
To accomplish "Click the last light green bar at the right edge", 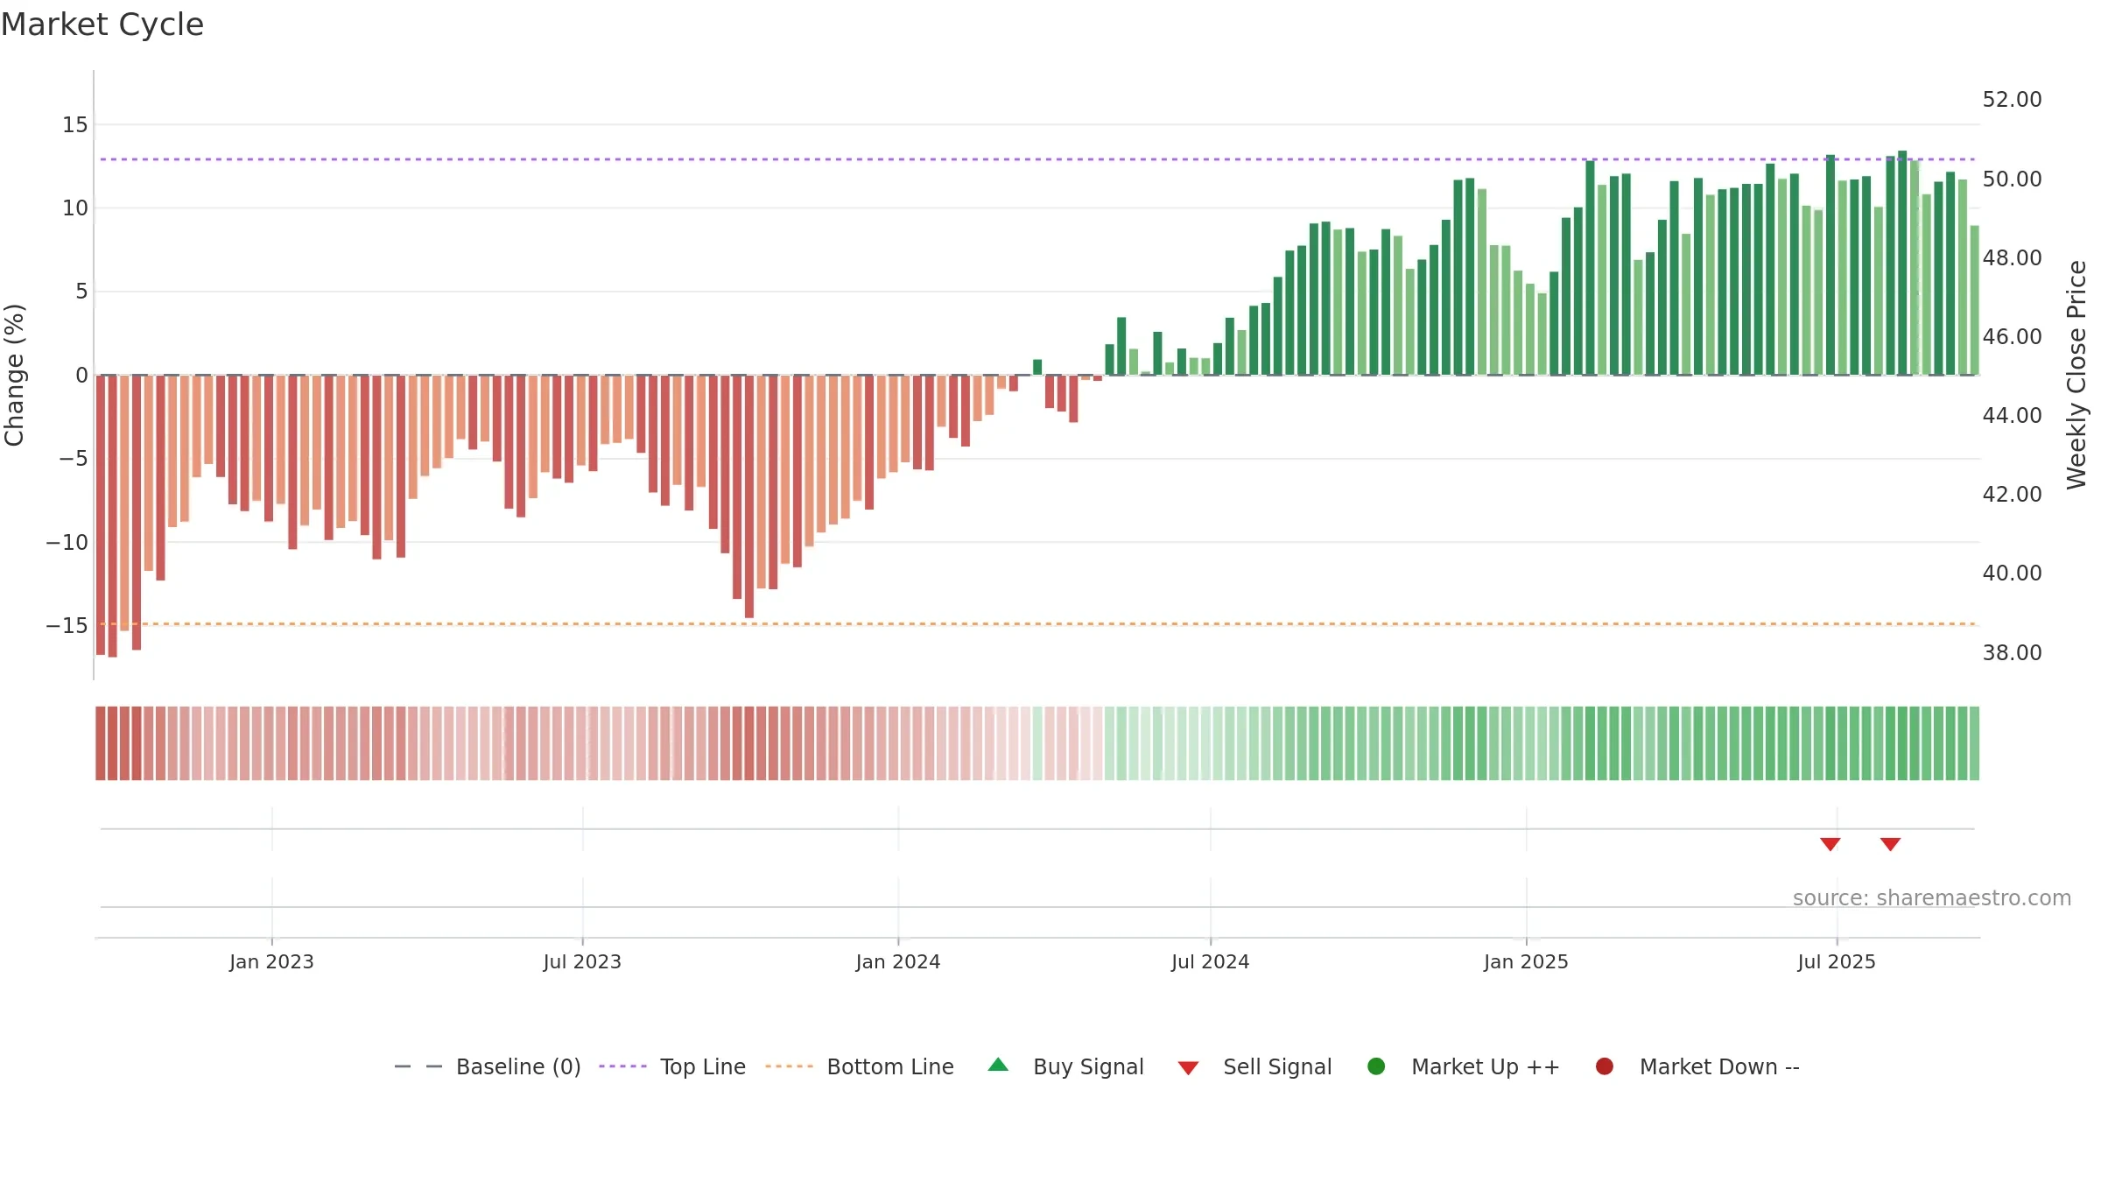I will point(1974,300).
